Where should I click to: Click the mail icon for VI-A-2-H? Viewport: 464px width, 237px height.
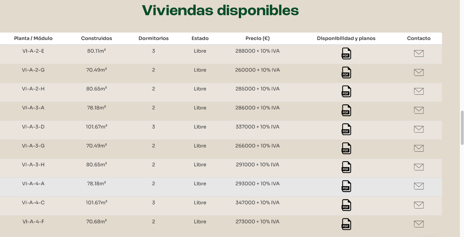click(x=419, y=91)
